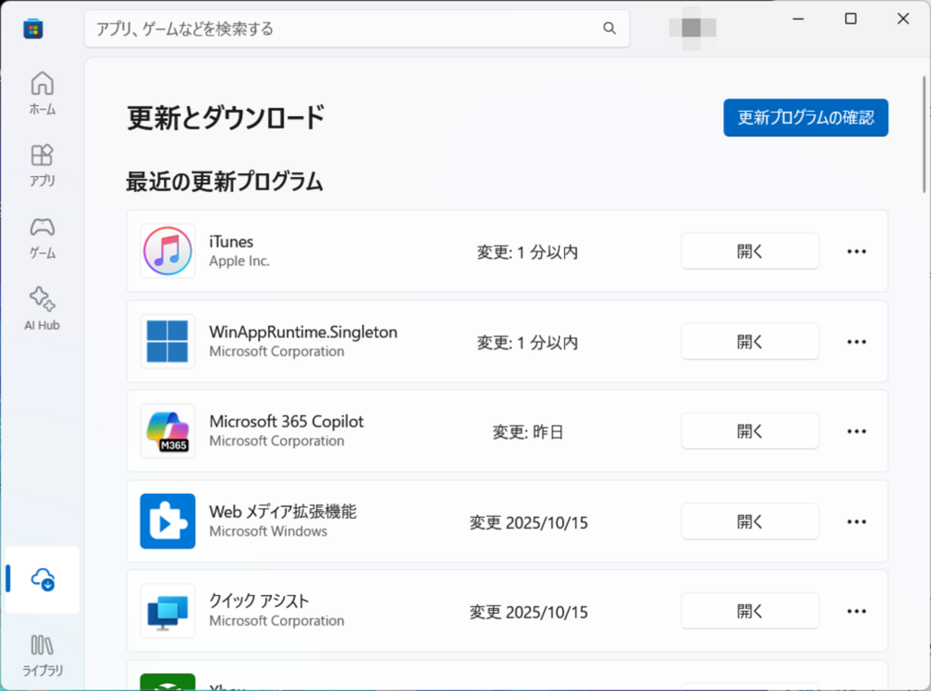The width and height of the screenshot is (931, 691).
Task: Open the ライブラリ (Library) sidebar item
Action: [42, 654]
